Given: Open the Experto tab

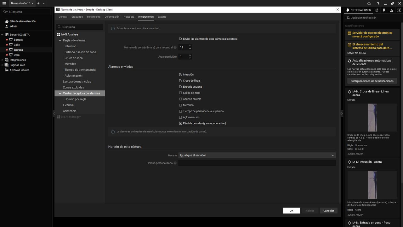Looking at the screenshot, I should (x=162, y=17).
